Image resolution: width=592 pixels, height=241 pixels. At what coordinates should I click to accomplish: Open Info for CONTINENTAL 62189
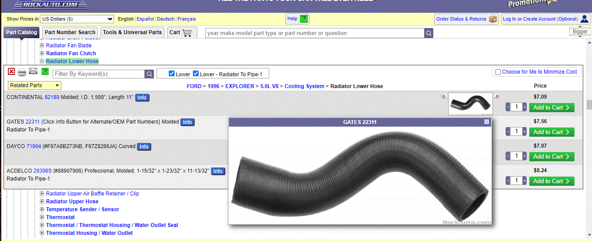(x=142, y=98)
